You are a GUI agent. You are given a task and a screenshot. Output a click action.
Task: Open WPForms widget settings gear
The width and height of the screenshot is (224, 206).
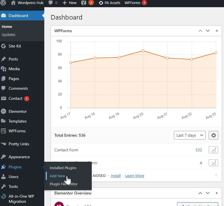click(x=213, y=135)
